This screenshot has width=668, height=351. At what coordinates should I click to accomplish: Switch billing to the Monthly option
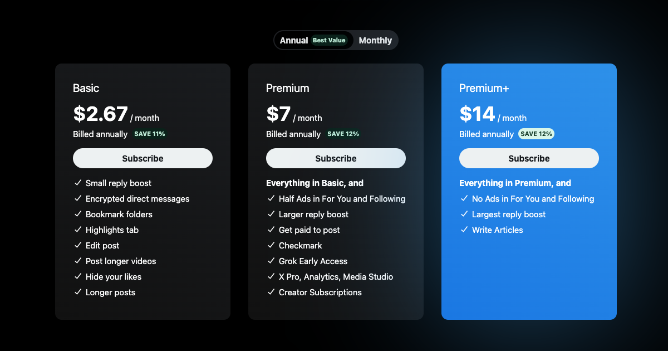coord(375,41)
